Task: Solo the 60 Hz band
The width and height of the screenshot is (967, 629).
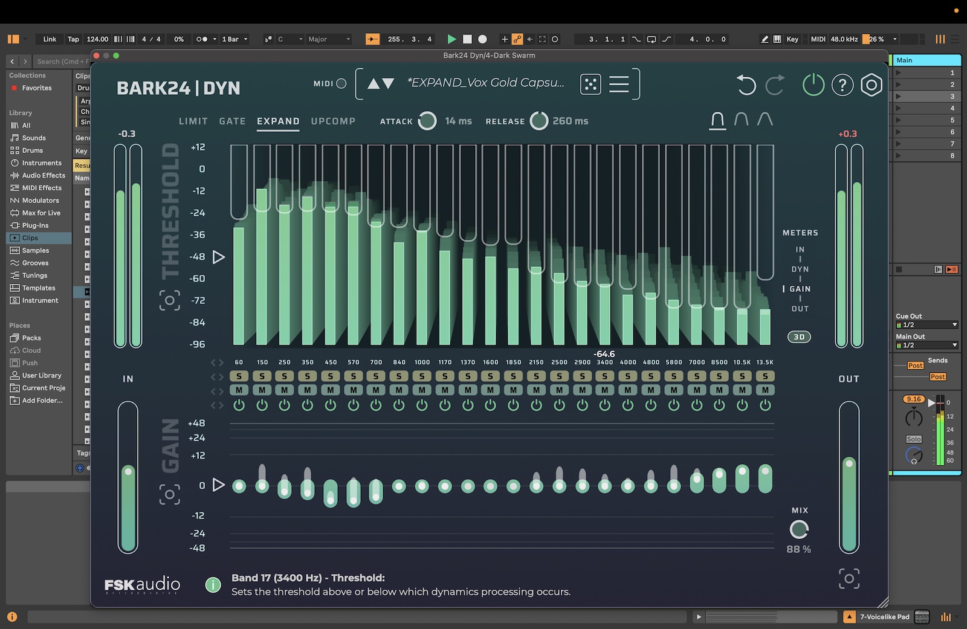Action: [239, 376]
